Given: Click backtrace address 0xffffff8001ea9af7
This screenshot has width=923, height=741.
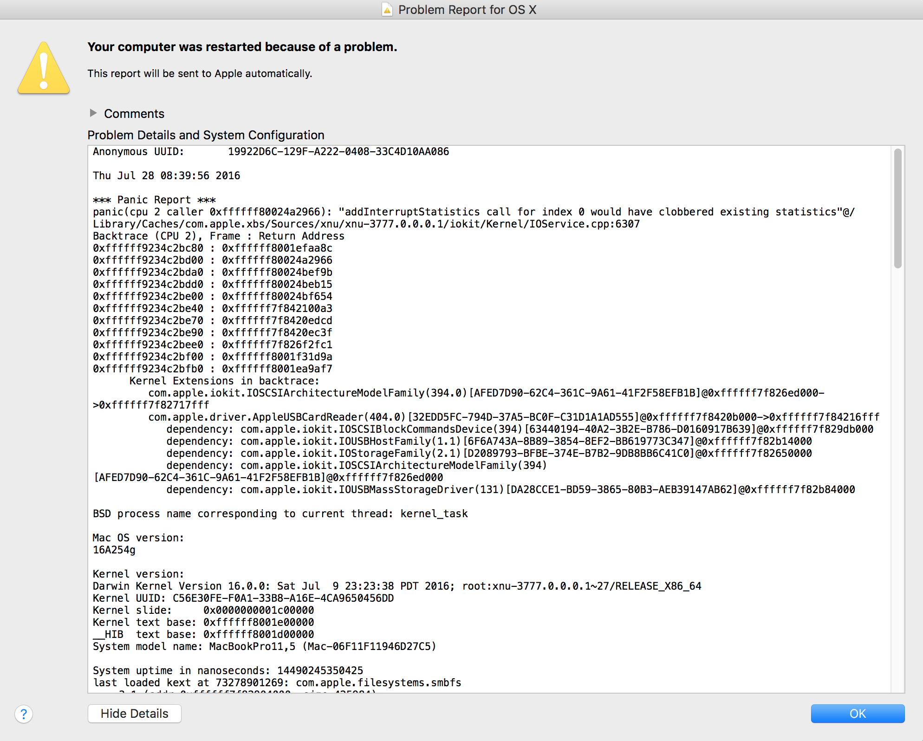Looking at the screenshot, I should 277,369.
